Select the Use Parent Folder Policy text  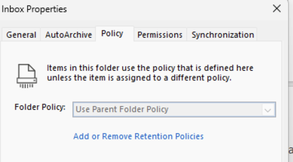(x=122, y=109)
